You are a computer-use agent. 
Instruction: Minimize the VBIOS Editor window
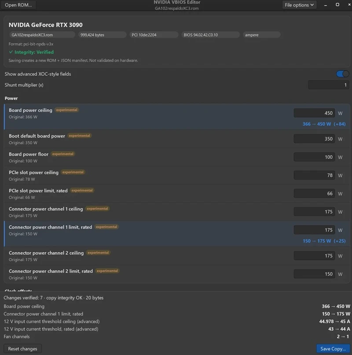325,5
